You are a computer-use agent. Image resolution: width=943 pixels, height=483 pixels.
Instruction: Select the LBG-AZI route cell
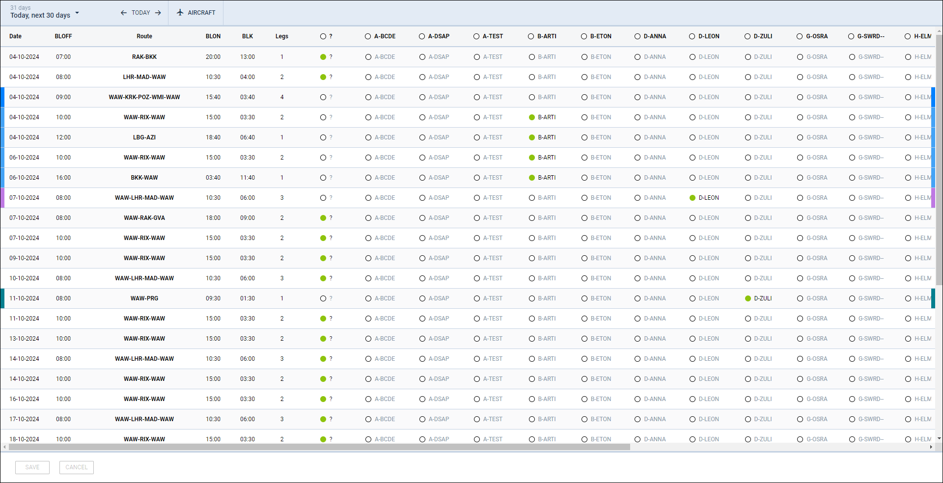pos(144,137)
